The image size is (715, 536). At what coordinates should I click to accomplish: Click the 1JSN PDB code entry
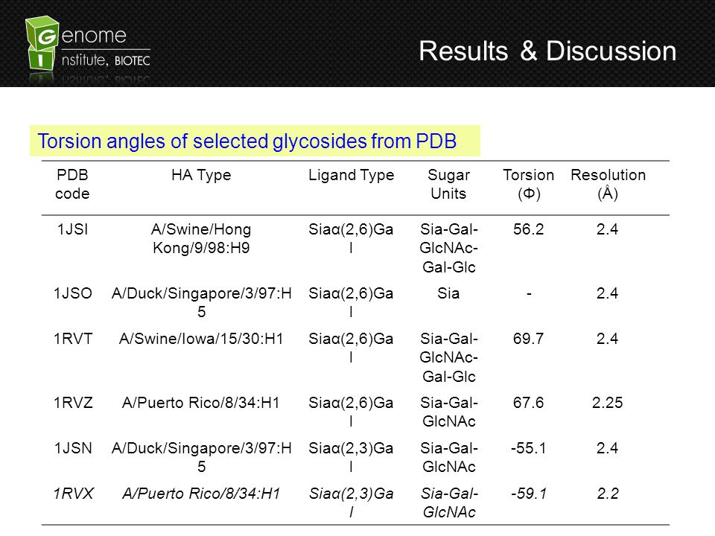point(73,448)
